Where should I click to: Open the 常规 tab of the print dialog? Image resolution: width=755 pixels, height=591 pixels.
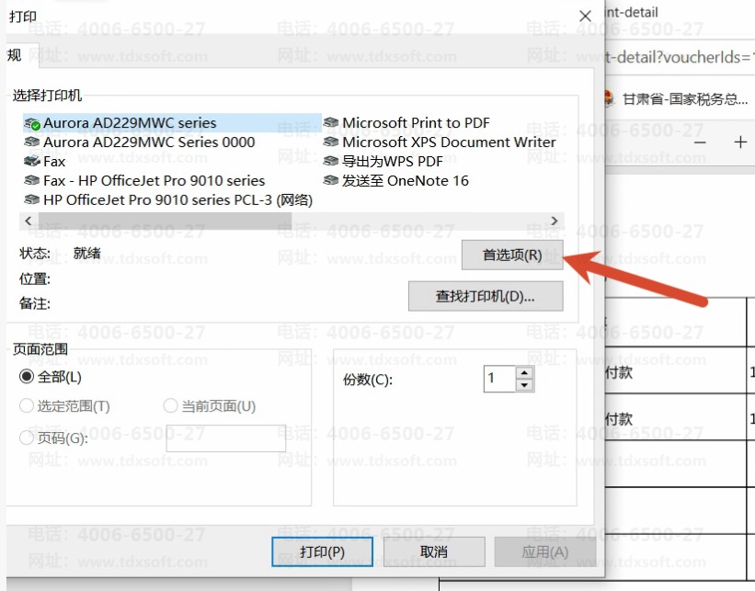pos(21,55)
